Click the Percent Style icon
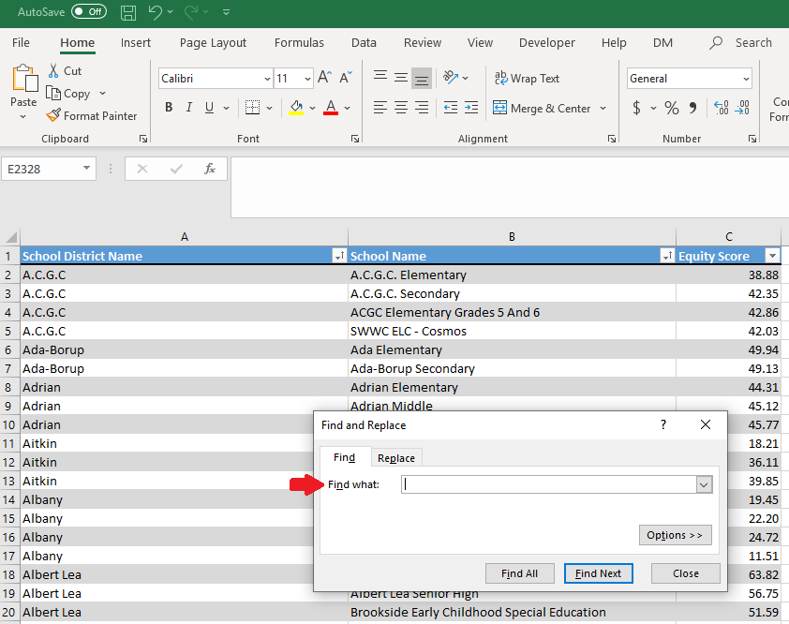This screenshot has height=624, width=789. [671, 108]
